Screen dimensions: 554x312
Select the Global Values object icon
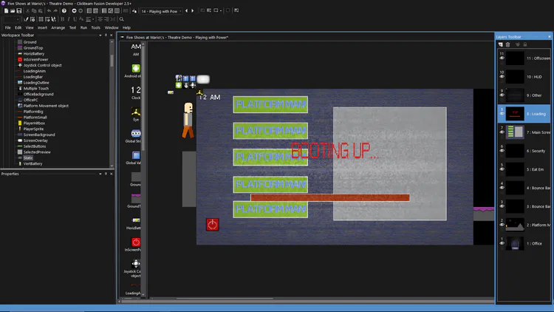(x=136, y=155)
